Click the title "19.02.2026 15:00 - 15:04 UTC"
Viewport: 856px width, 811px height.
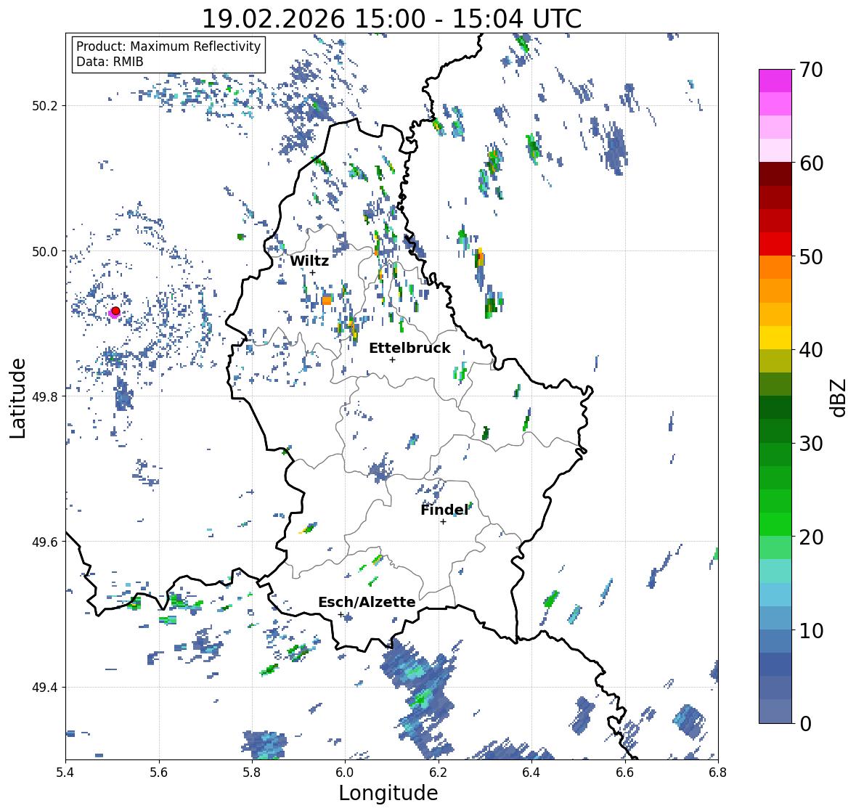click(391, 19)
